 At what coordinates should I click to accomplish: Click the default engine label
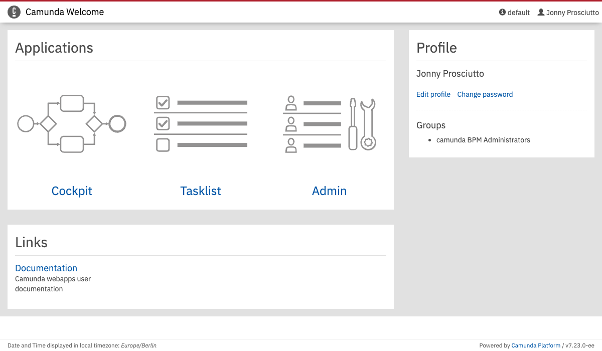point(518,13)
